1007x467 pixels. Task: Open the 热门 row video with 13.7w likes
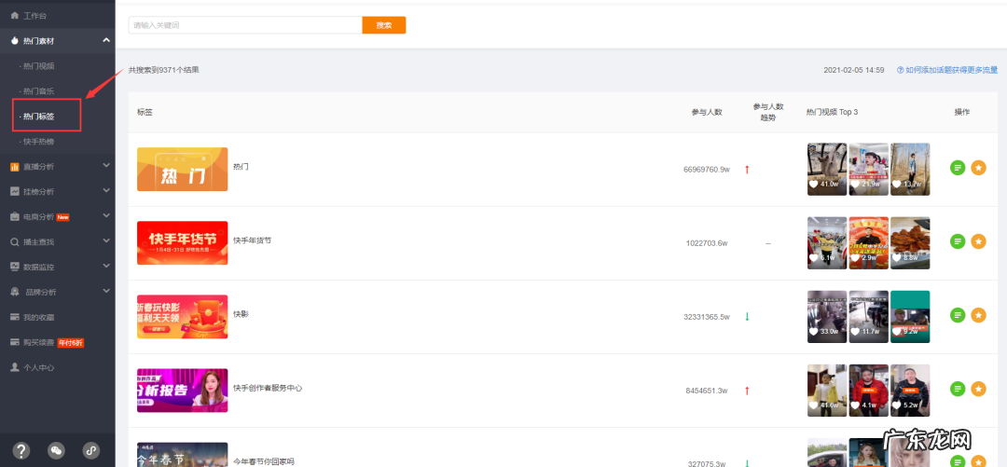coord(910,169)
